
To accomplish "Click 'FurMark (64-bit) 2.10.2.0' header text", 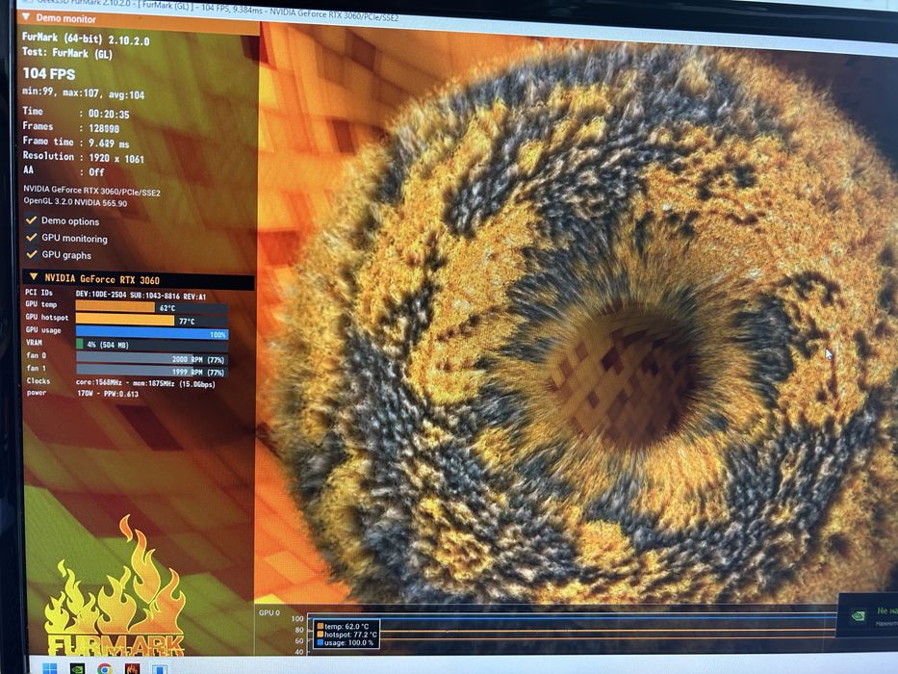I will 86,39.
